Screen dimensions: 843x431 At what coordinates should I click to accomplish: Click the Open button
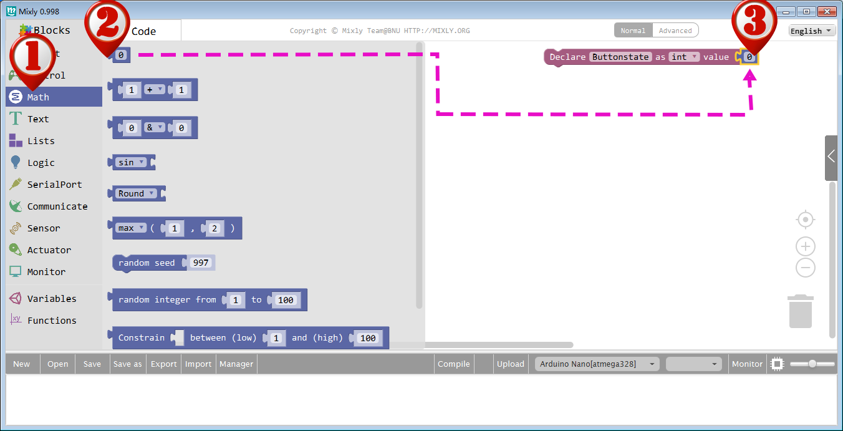(x=58, y=364)
